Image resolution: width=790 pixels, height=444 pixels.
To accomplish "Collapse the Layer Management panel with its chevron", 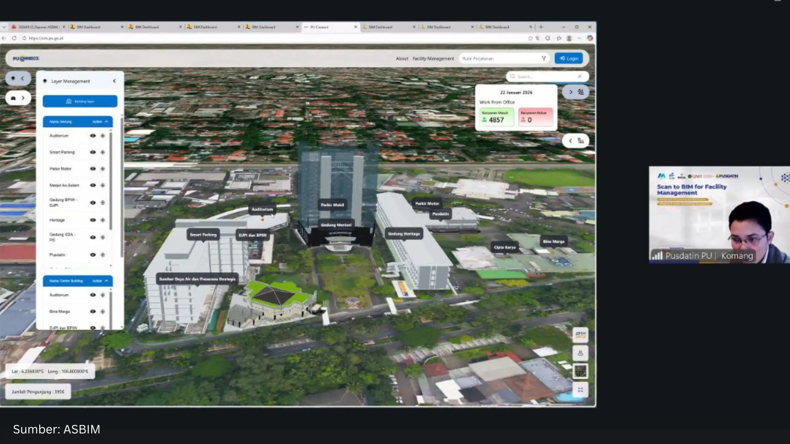I will click(114, 81).
